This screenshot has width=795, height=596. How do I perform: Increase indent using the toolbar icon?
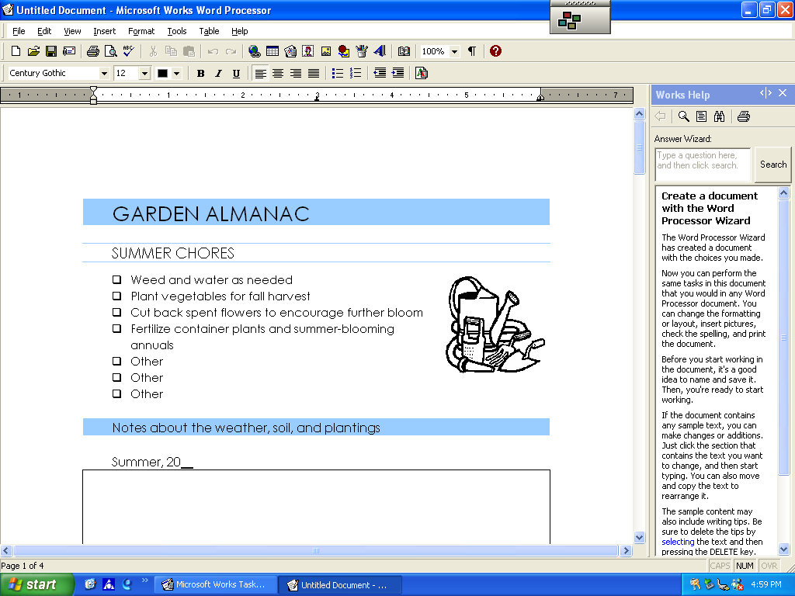pyautogui.click(x=397, y=73)
